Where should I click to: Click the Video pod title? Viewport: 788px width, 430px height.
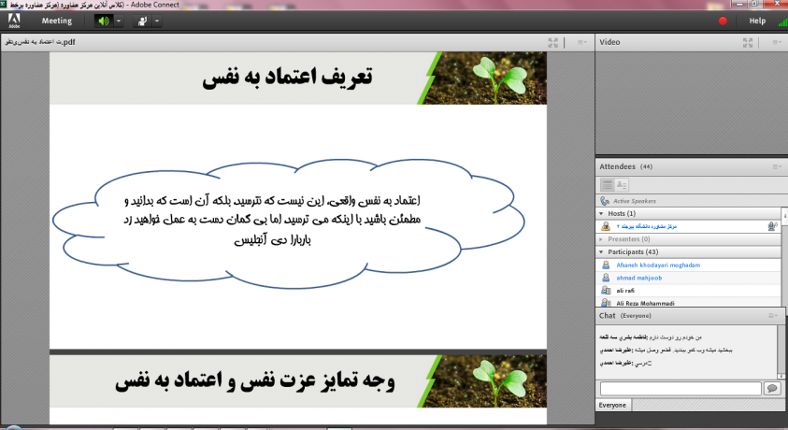(x=609, y=42)
